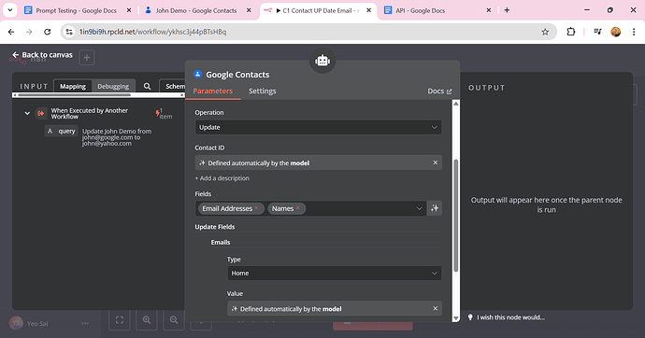The height and width of the screenshot is (338, 645).
Task: Switch input panel to Debugging mode
Action: click(113, 86)
